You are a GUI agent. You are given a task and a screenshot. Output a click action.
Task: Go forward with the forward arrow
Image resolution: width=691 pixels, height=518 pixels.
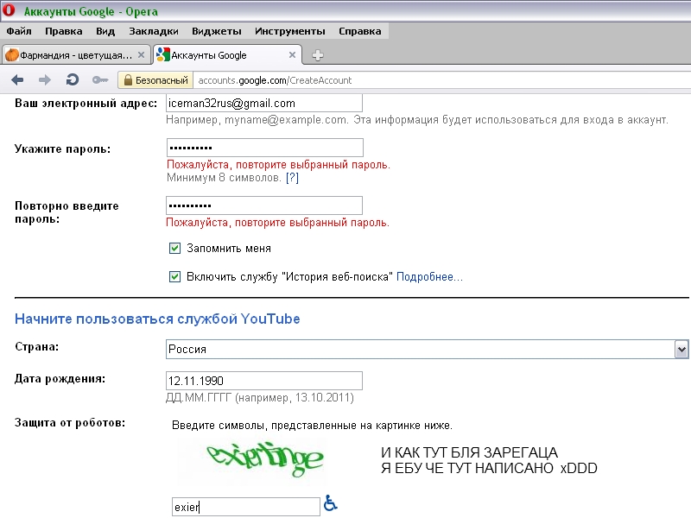point(45,80)
